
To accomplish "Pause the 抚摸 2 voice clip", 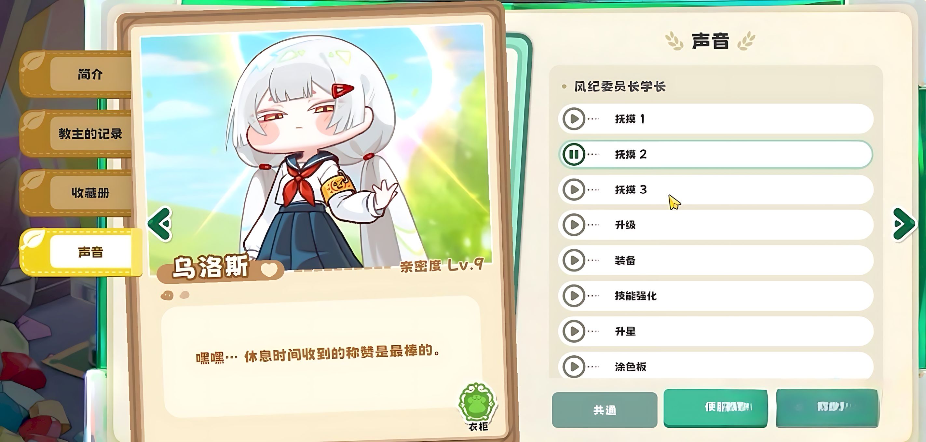I will (574, 154).
